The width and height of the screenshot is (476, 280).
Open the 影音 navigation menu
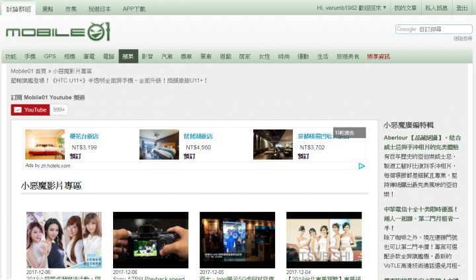(147, 56)
